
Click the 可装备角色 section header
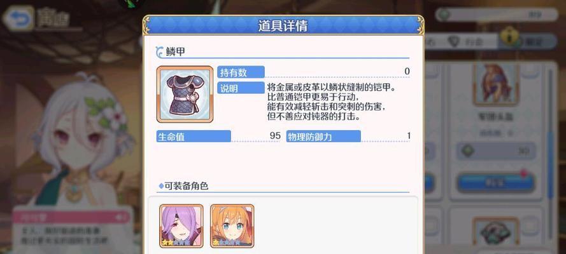click(184, 186)
